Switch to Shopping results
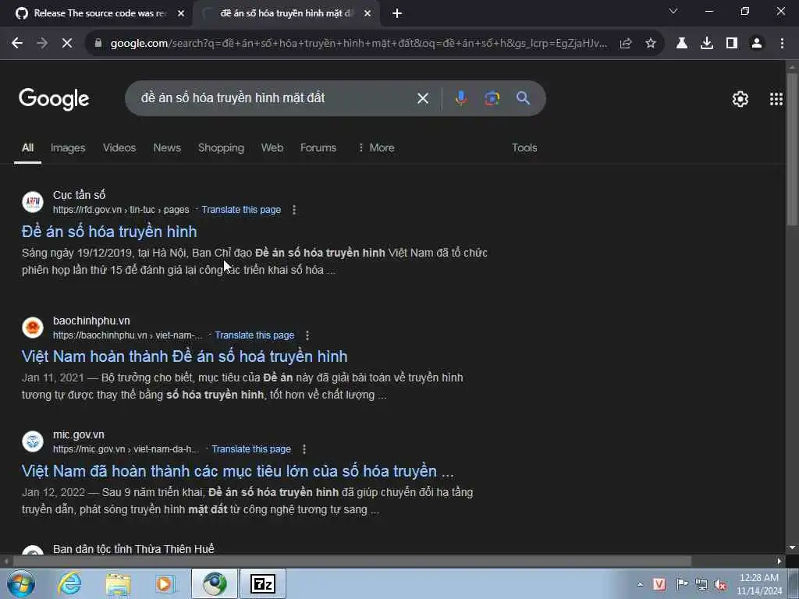 tap(221, 147)
